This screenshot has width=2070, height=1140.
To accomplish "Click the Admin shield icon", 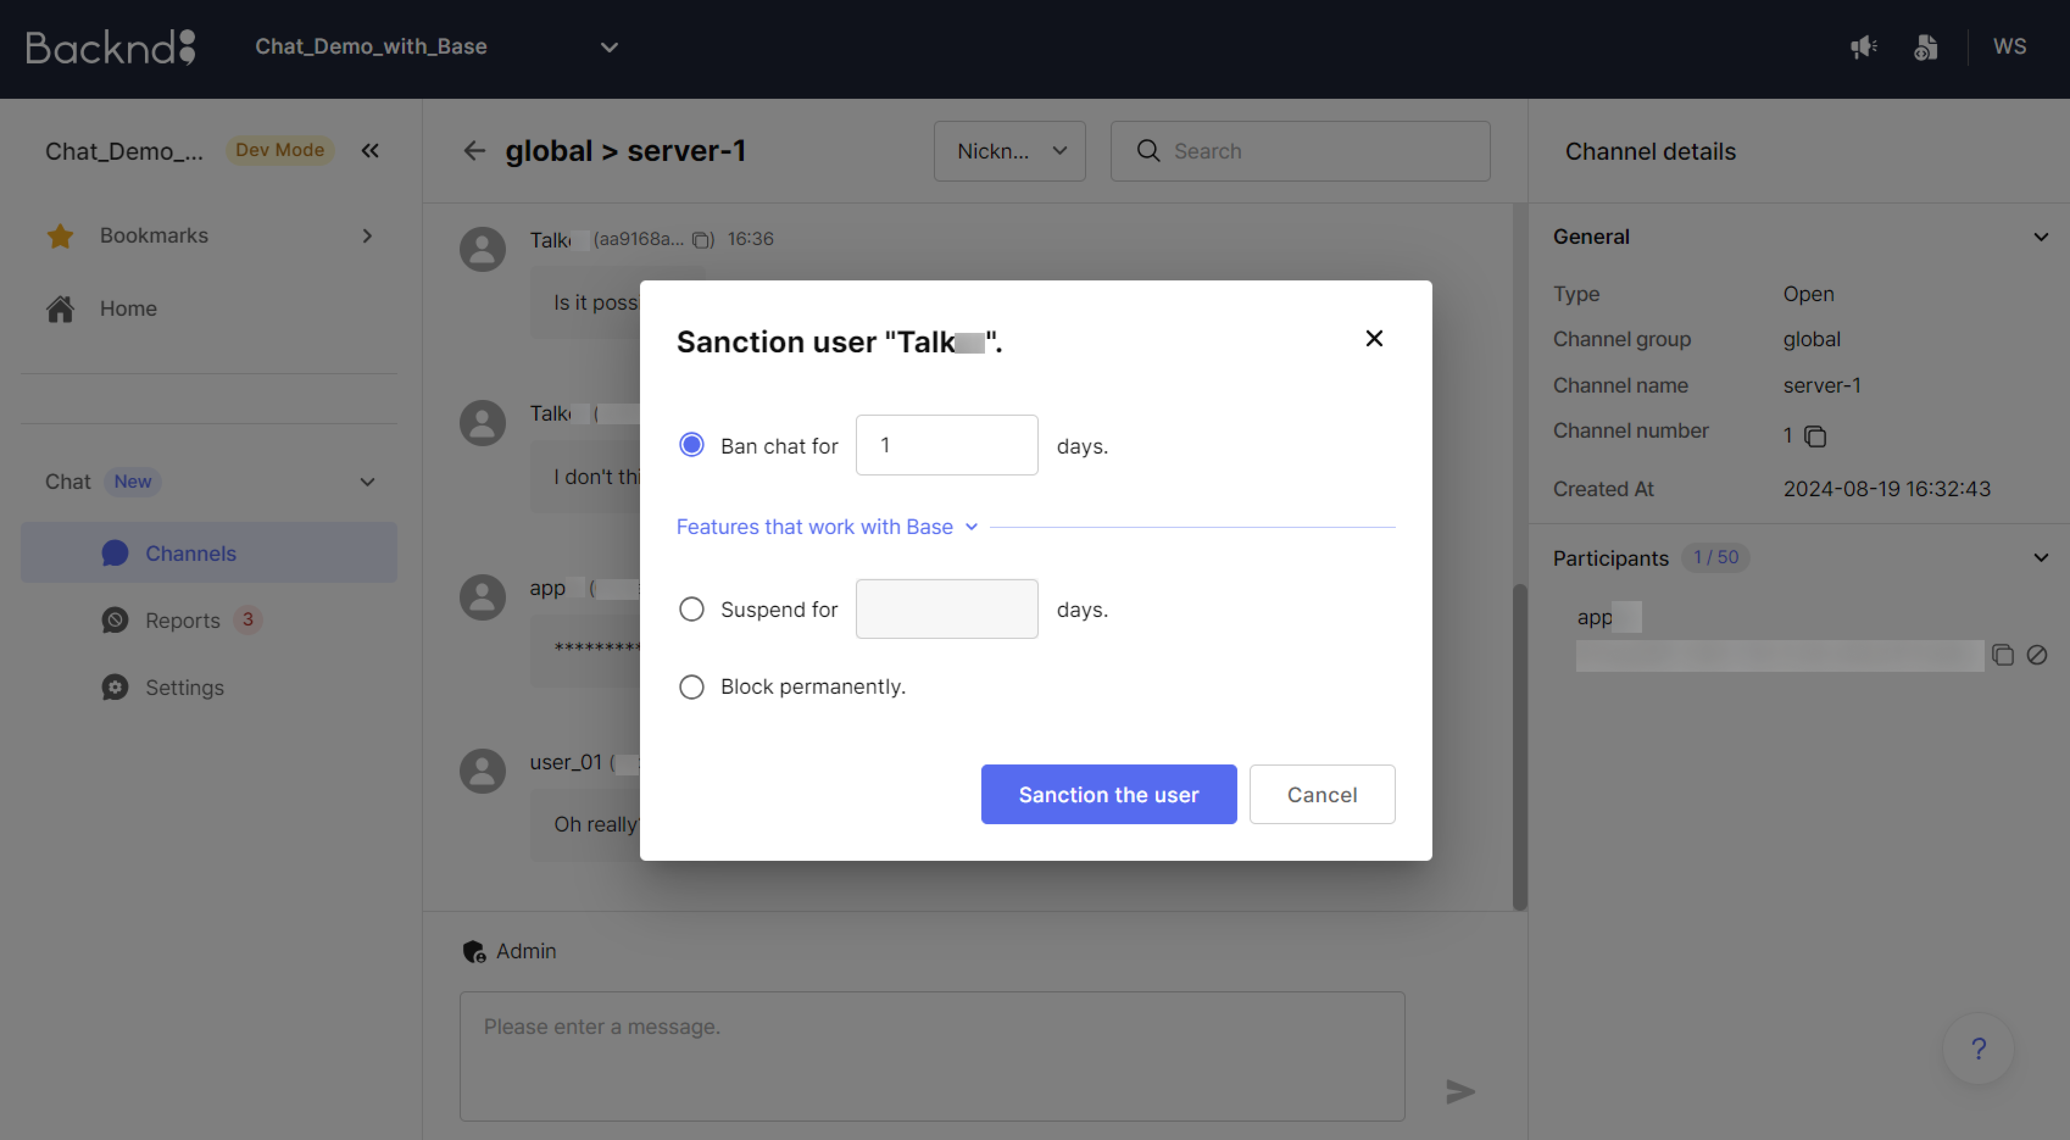I will (x=474, y=952).
